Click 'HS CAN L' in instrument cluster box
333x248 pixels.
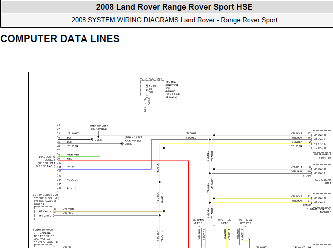320,144
